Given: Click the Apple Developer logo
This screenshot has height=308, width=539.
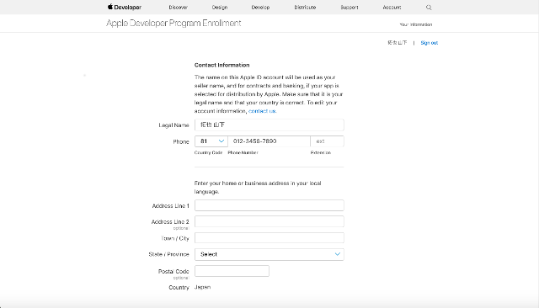Looking at the screenshot, I should 125,7.
